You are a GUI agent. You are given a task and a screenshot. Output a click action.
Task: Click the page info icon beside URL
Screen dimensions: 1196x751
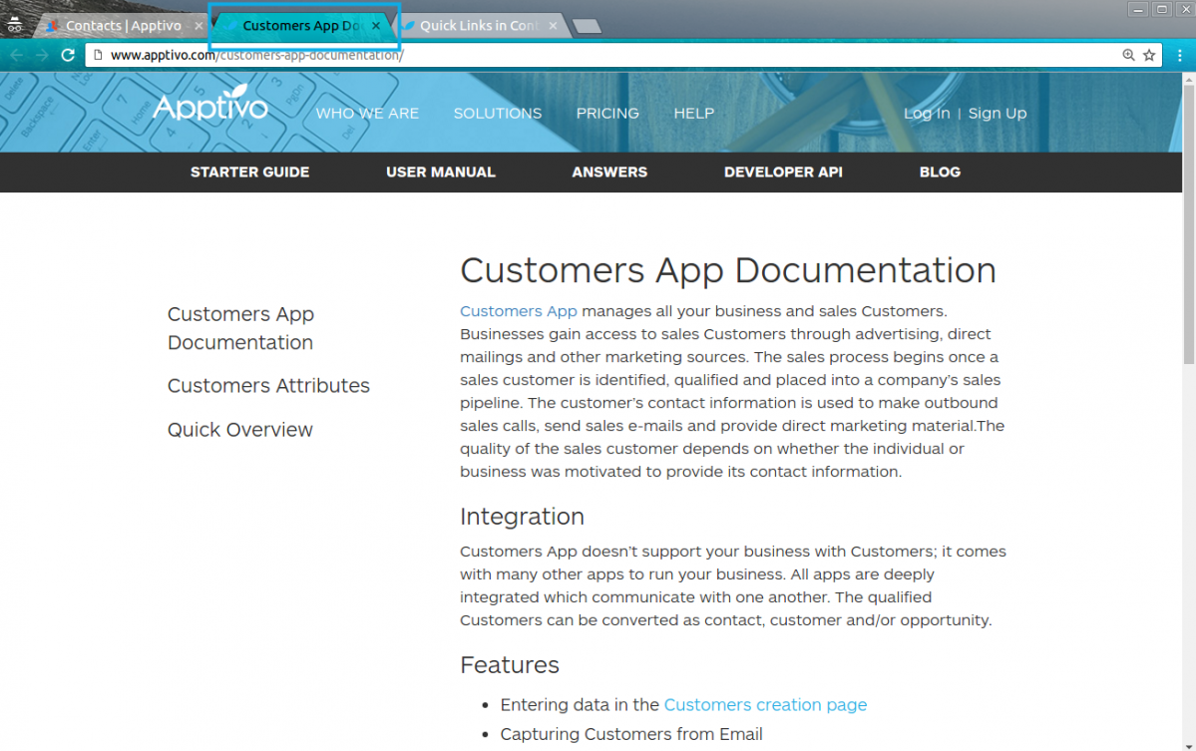(x=98, y=55)
